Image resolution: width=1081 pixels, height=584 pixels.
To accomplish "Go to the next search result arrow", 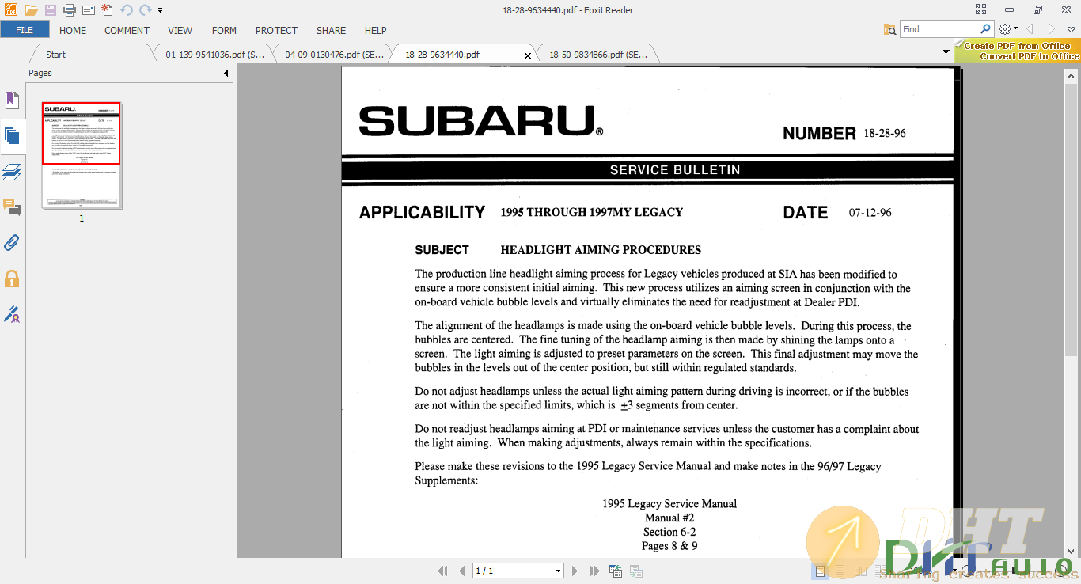I will pyautogui.click(x=1051, y=29).
